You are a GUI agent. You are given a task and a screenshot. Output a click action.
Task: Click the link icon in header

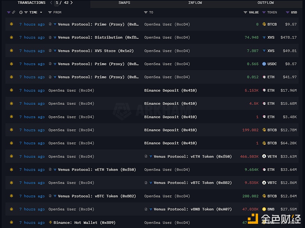tap(13, 12)
